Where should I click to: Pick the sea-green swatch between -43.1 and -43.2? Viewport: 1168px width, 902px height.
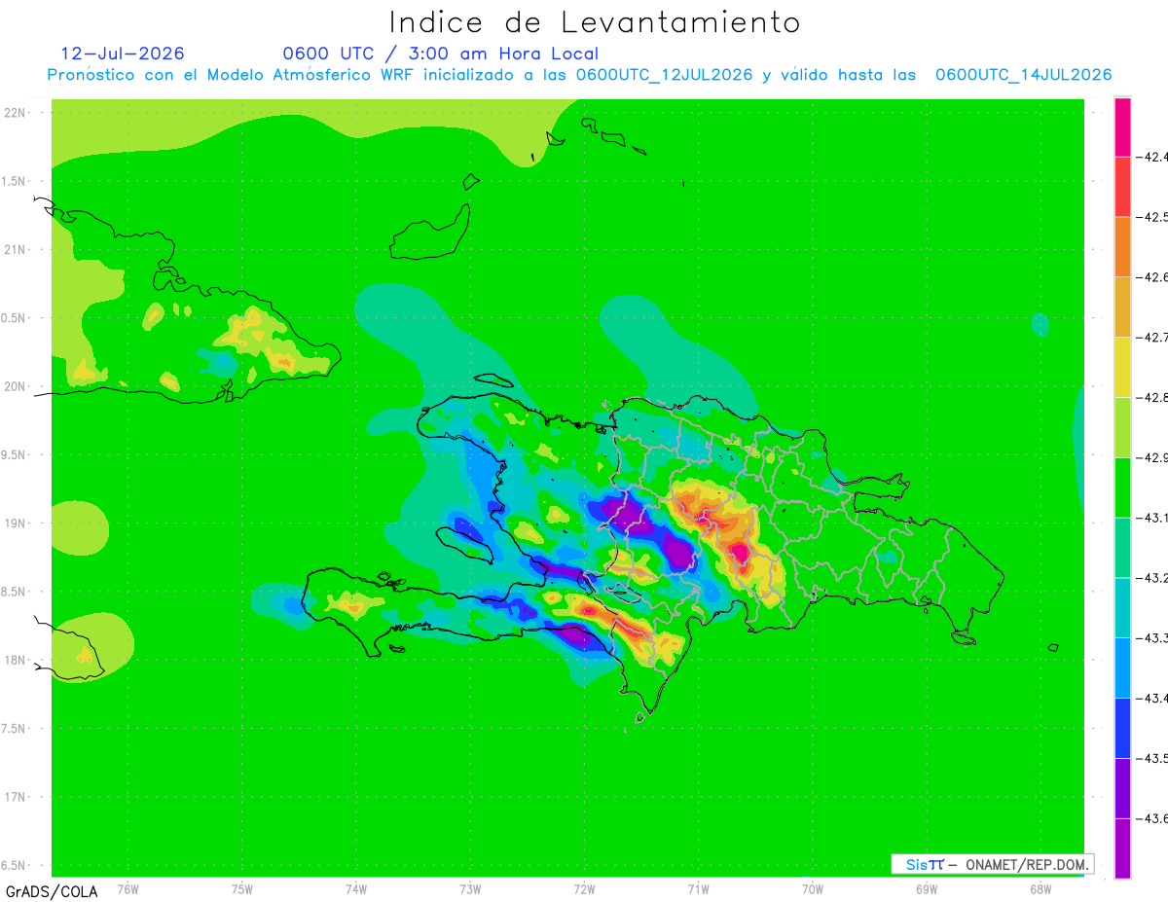click(1122, 548)
